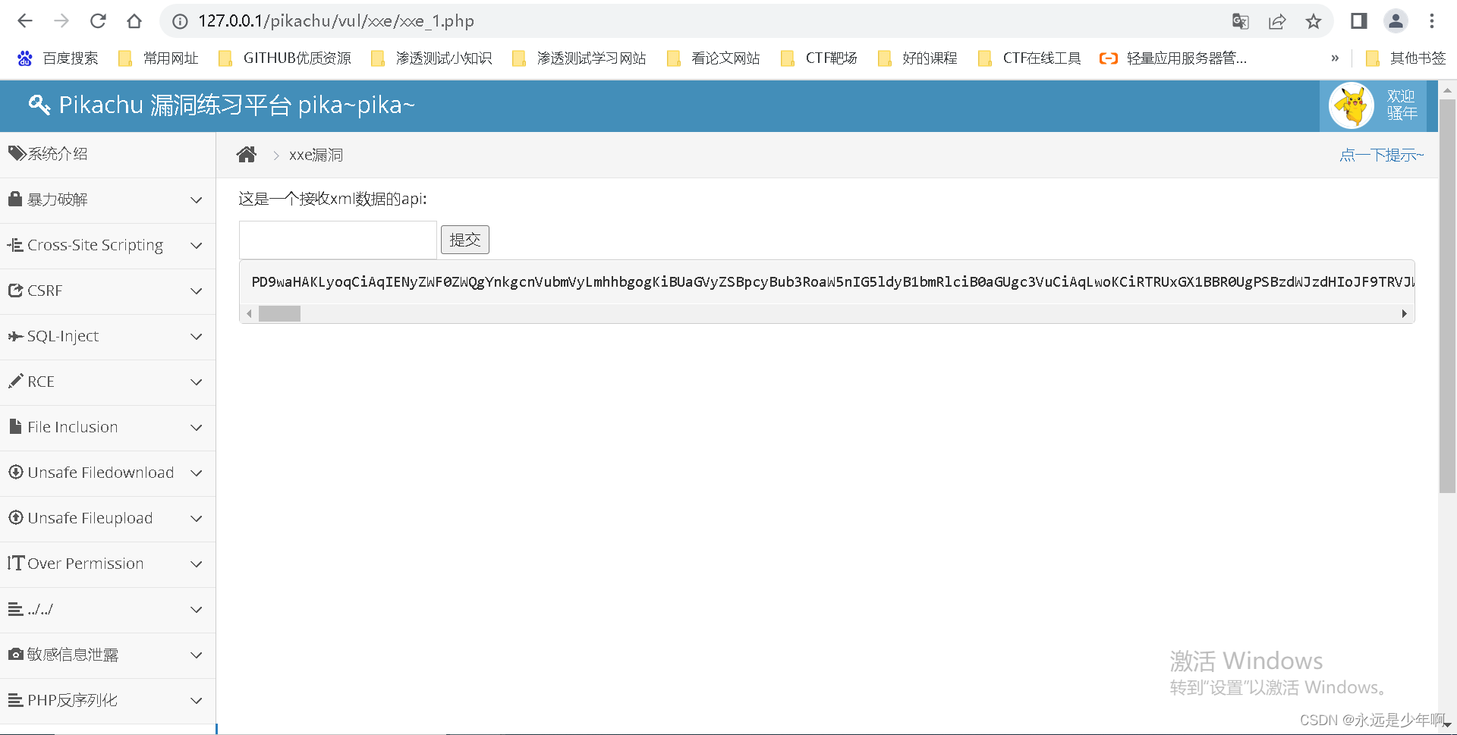Click the CSRF share icon
Screen dimensions: 1457x735
tap(16, 291)
